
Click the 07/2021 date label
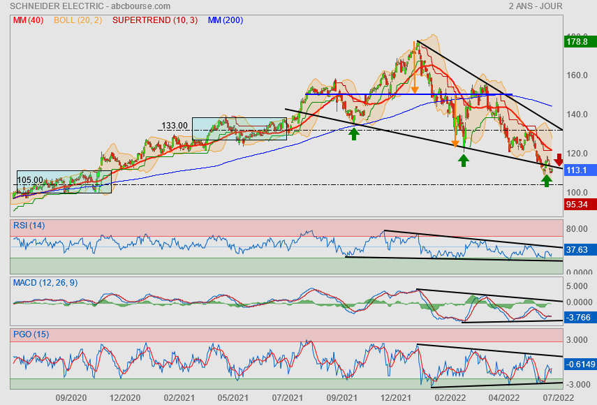point(287,398)
